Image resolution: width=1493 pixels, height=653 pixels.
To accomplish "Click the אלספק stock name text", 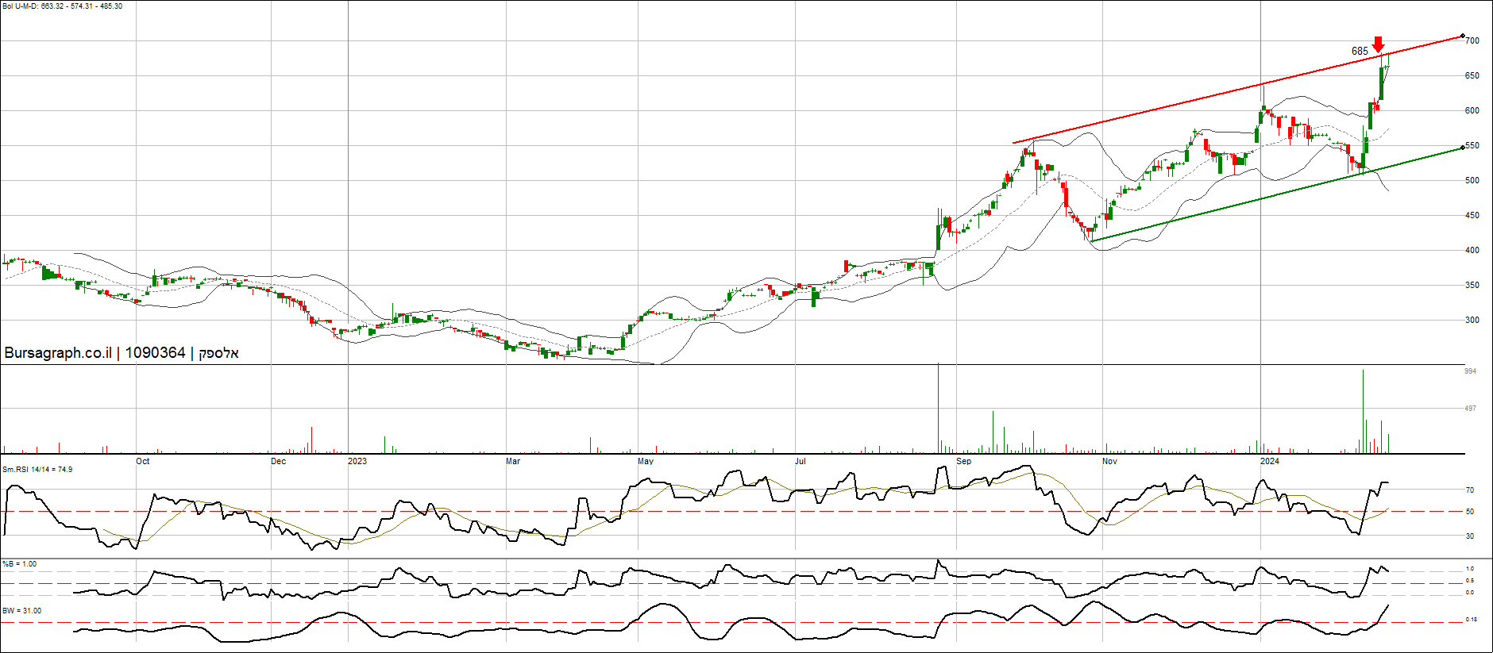I will 218,353.
